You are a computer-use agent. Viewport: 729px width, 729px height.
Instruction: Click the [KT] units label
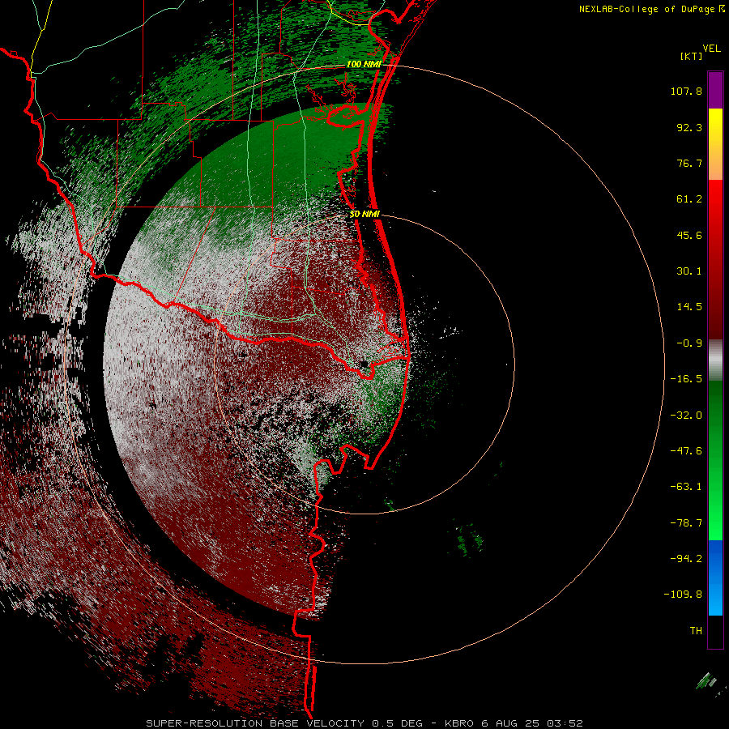[691, 56]
